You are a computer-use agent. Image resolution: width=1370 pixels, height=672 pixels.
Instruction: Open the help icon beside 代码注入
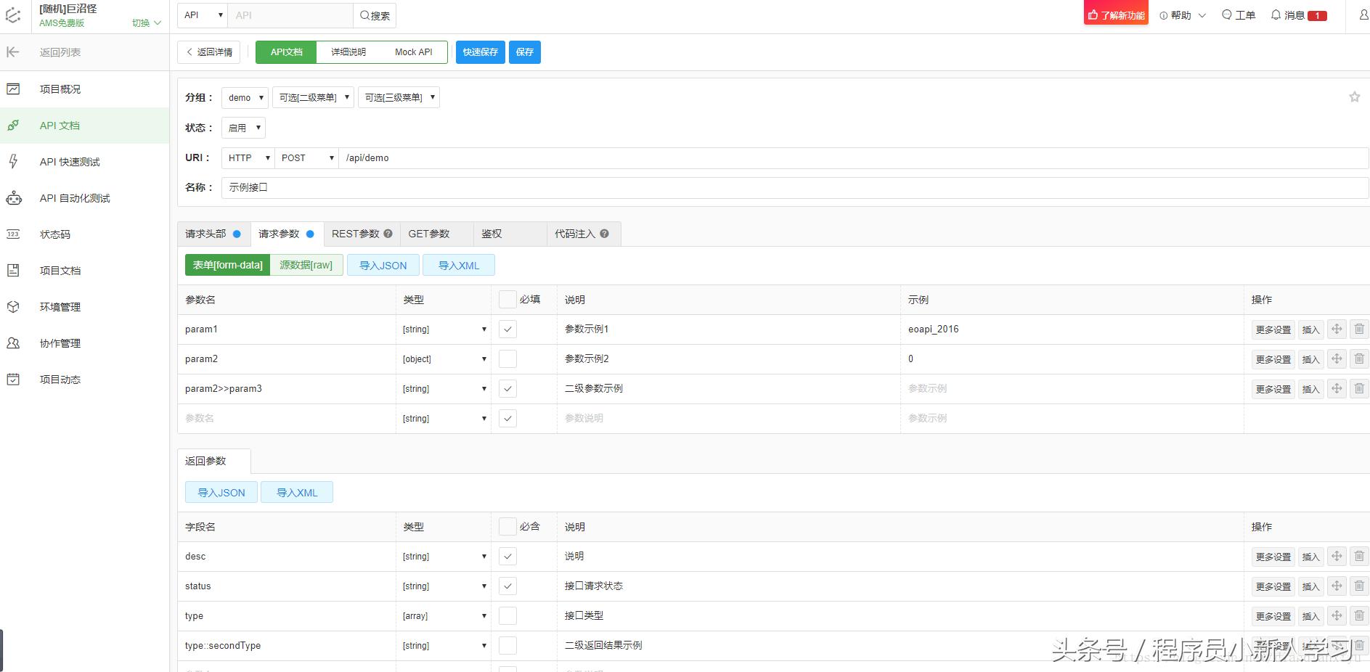[x=605, y=234]
